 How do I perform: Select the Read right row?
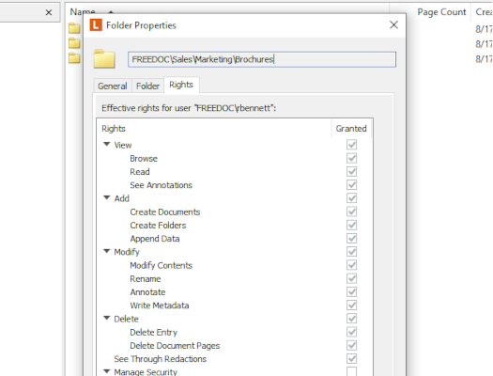[x=140, y=172]
